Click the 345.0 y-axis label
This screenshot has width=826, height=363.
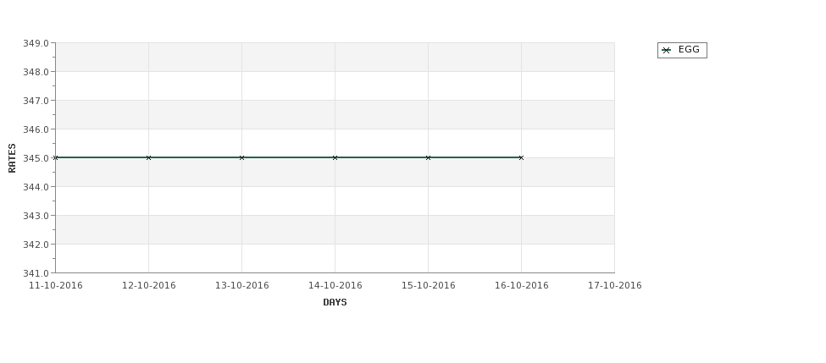(x=35, y=158)
